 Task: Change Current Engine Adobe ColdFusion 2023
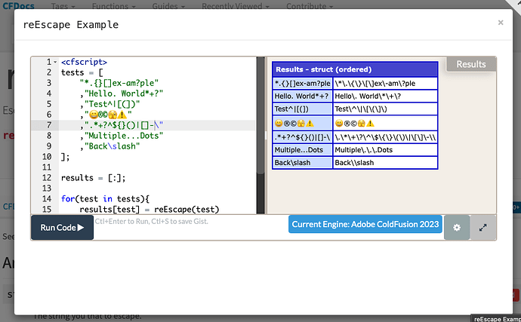point(365,225)
